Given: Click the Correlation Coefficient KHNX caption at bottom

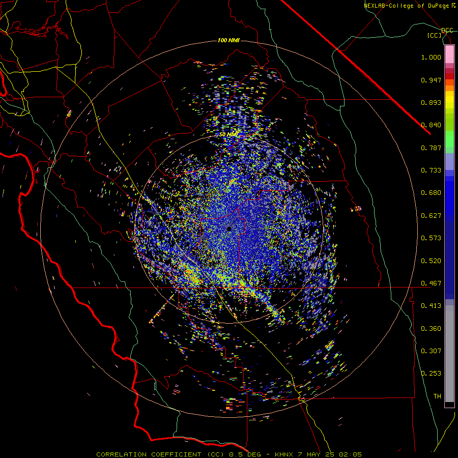Looking at the screenshot, I should click(x=229, y=454).
